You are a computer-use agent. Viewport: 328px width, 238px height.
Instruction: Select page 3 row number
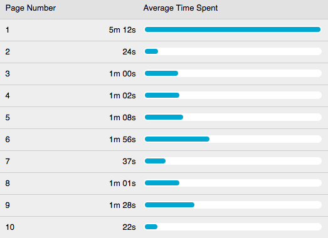[8, 74]
